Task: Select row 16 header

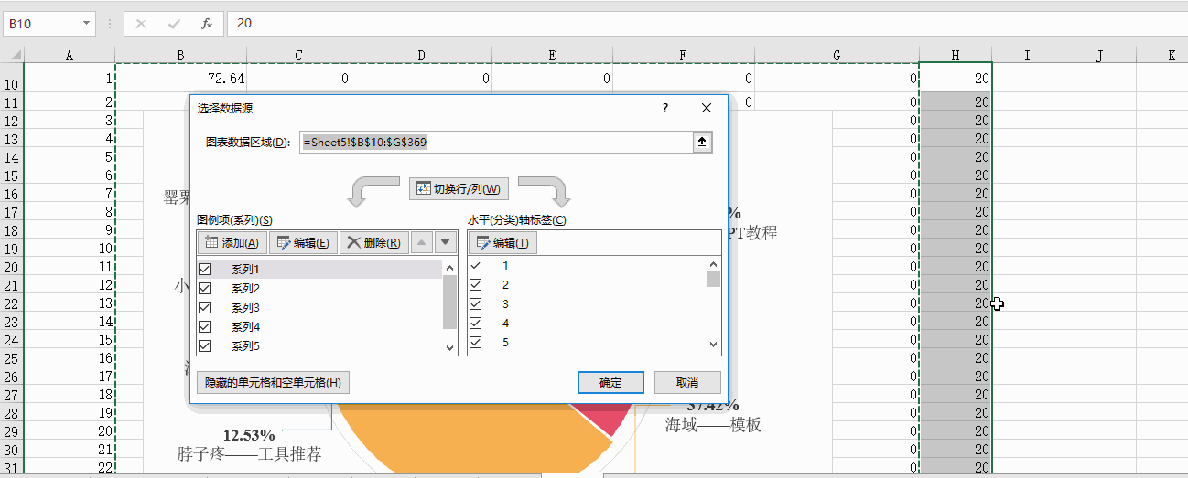Action: pos(12,194)
